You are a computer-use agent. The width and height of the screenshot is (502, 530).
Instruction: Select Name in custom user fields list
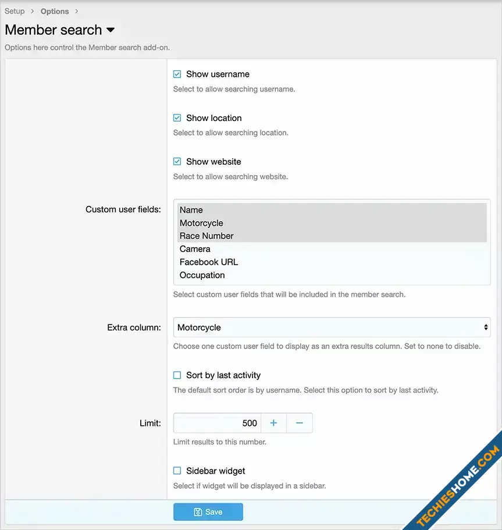pos(191,210)
